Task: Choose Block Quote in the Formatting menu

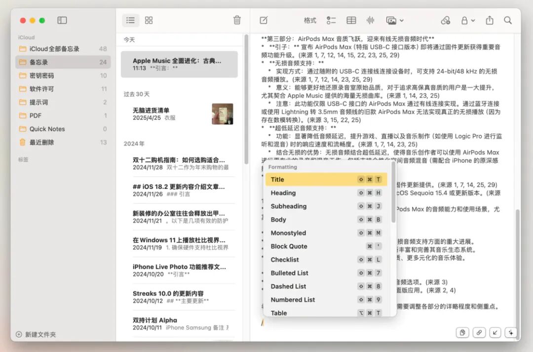Action: (x=326, y=246)
